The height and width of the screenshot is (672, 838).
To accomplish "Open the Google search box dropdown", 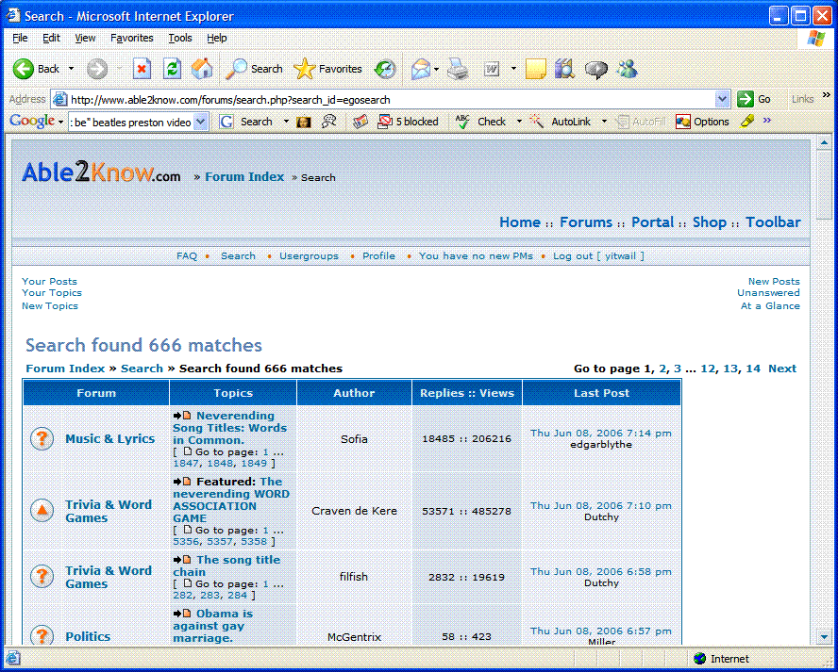I will pyautogui.click(x=200, y=123).
